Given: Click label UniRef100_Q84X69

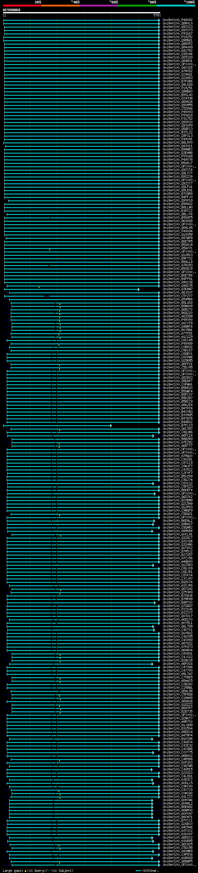Looking at the screenshot, I should (x=178, y=47).
